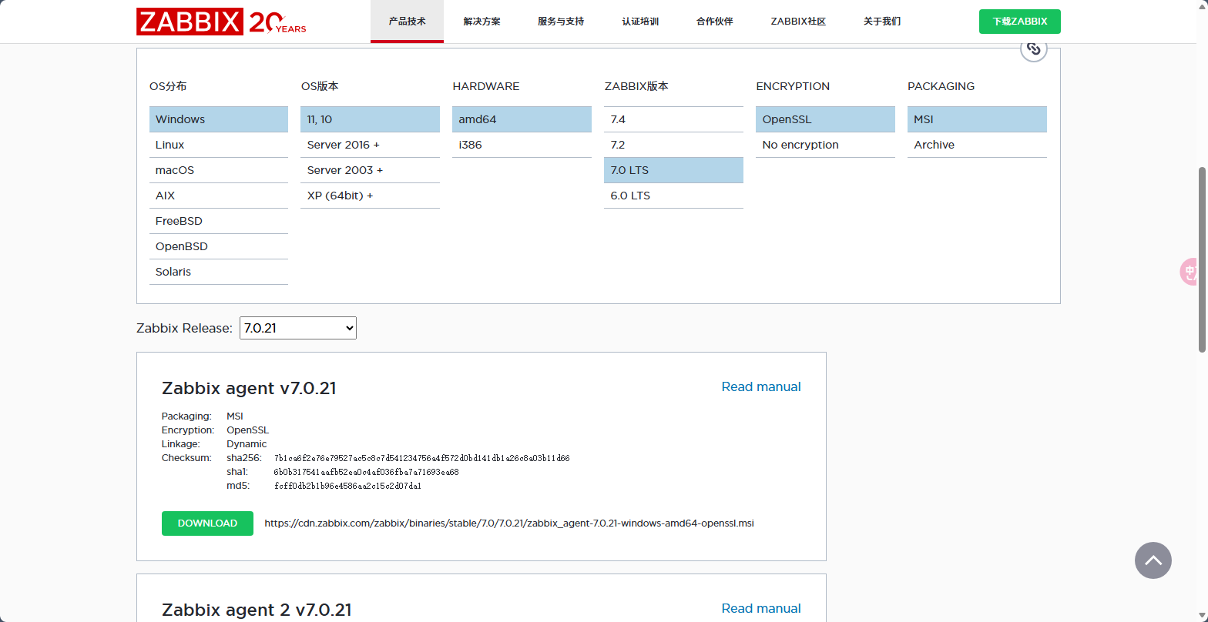Select Zabbix version 7.4

(x=673, y=119)
